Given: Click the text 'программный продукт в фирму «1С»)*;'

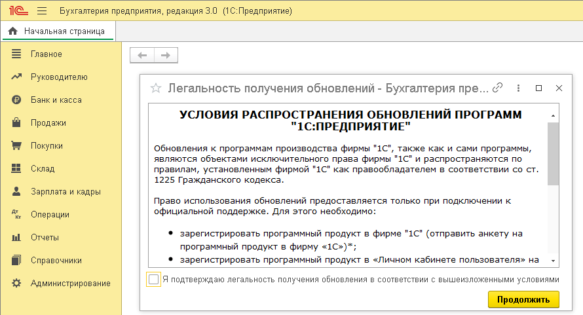Looking at the screenshot, I should (x=268, y=247).
